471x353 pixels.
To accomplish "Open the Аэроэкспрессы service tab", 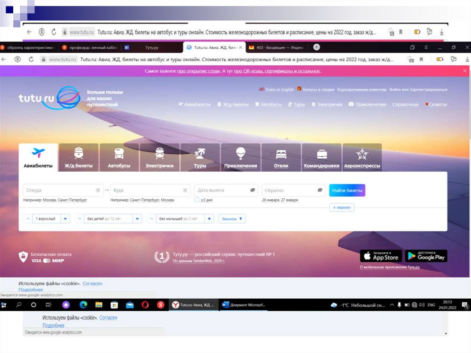I will click(x=362, y=158).
